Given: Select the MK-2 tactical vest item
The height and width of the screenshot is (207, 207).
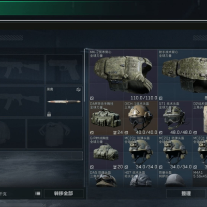Looking at the screenshot, I should coord(123,75).
